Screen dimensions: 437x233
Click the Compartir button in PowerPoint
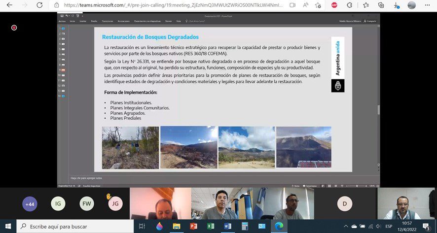pos(371,21)
